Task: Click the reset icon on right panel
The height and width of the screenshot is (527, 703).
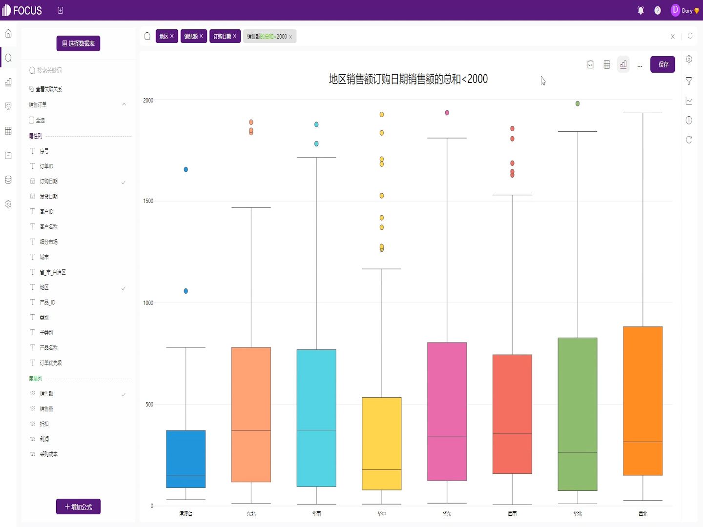Action: [689, 140]
